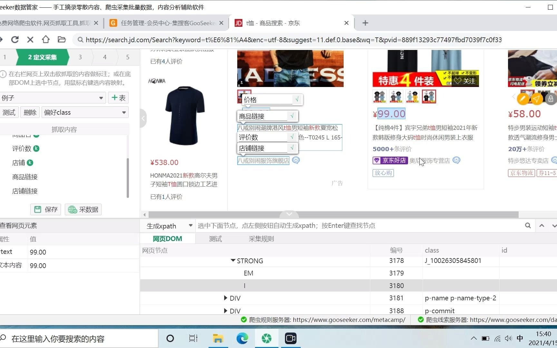
Task: Go to step 5 in the wizard
Action: (x=128, y=57)
